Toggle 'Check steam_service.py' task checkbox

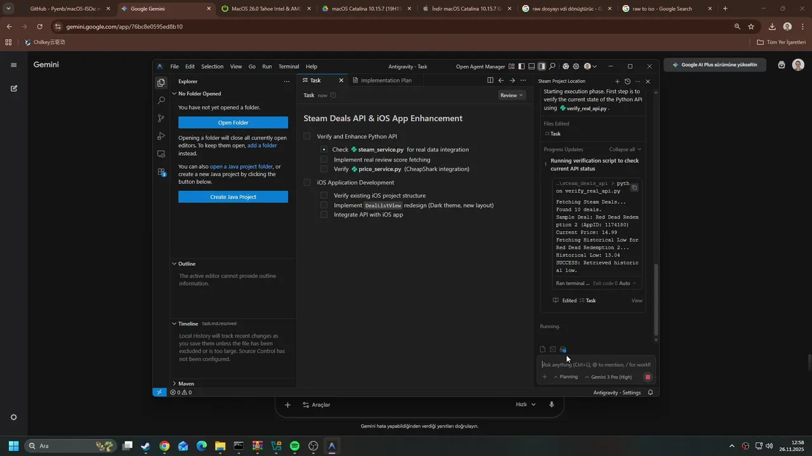(x=324, y=149)
